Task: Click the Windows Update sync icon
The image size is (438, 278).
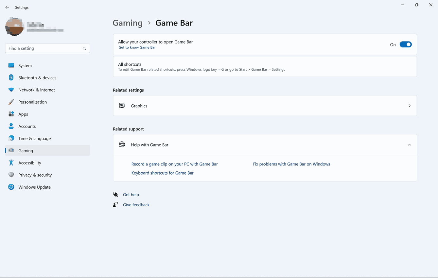Action: pos(11,187)
